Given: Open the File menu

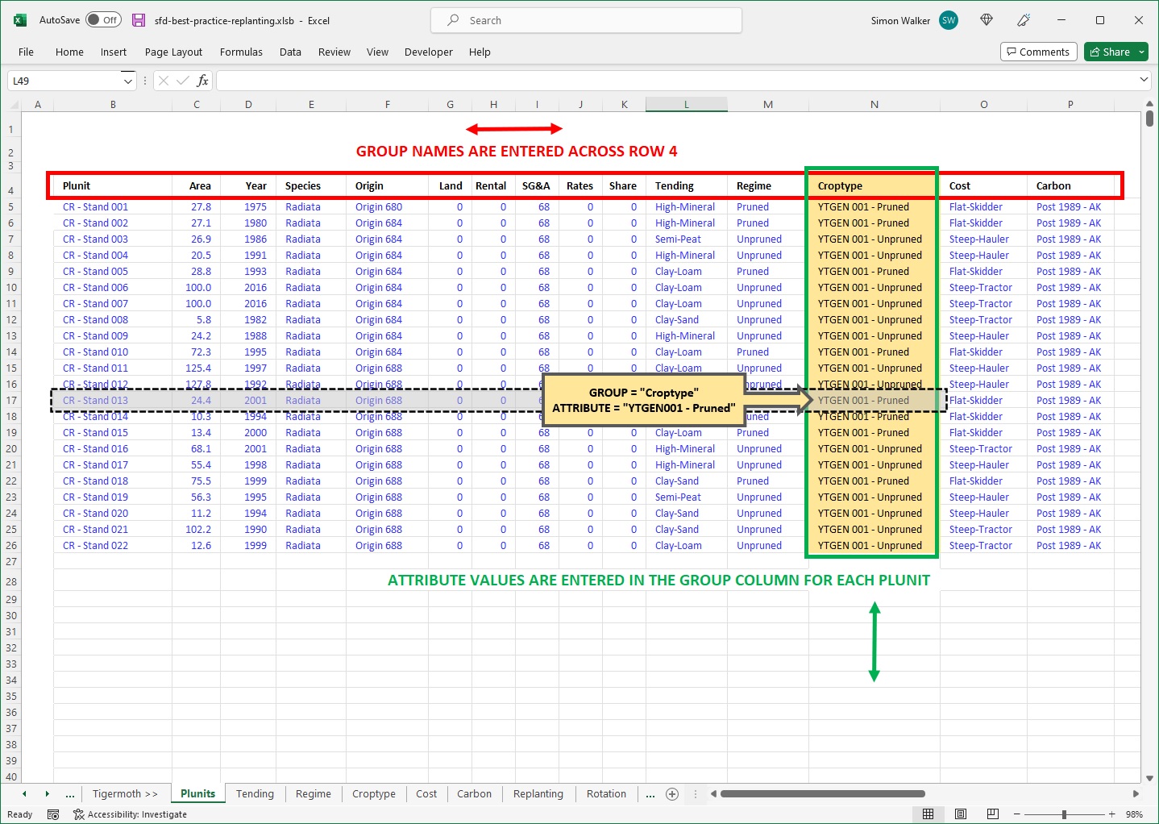Looking at the screenshot, I should [26, 52].
